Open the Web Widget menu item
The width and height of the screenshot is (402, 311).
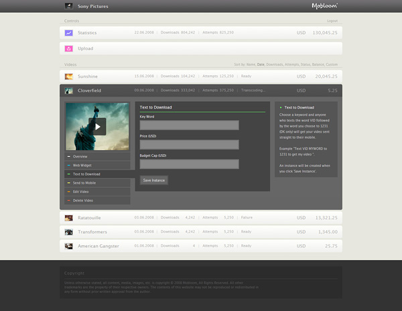pyautogui.click(x=97, y=166)
